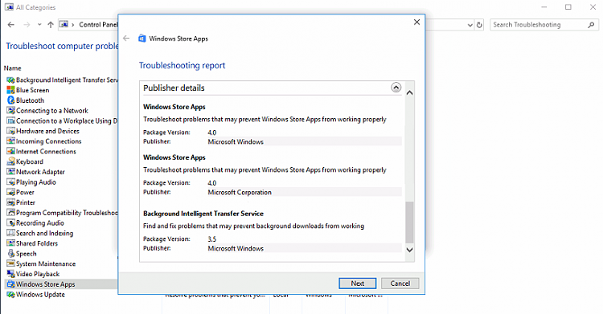
Task: Cancel the Windows Store Apps troubleshooter
Action: (x=400, y=283)
